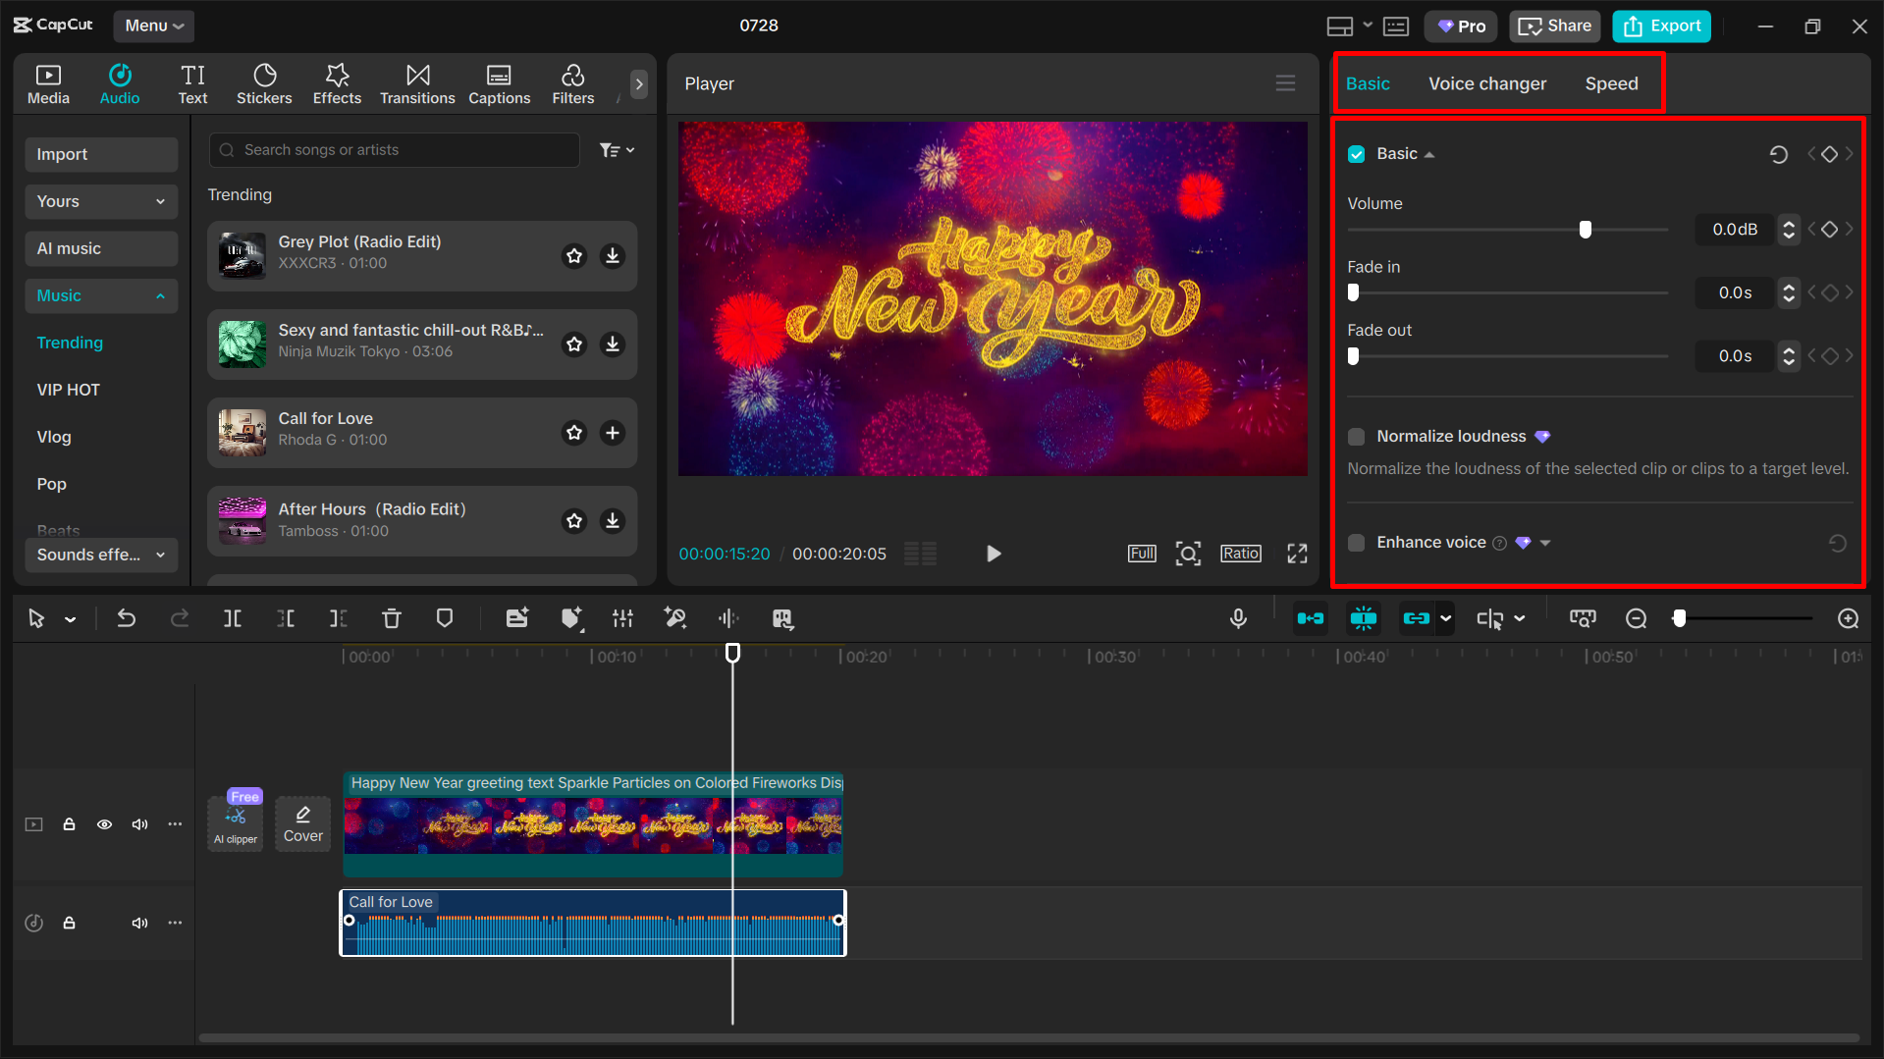Enable the Enhance voice checkbox

point(1356,542)
